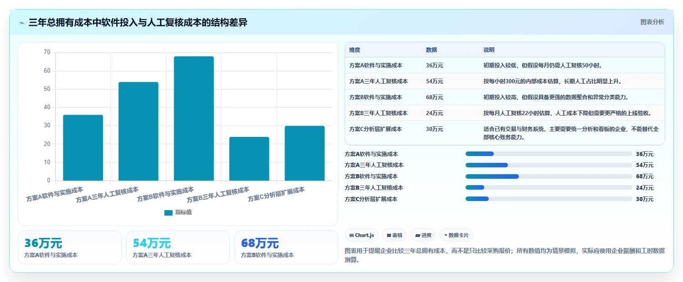Click table cell 方案B软件与实施成本
Screen dimensions: 683x282
[x=376, y=97]
